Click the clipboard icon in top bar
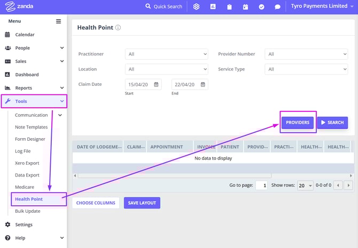 pos(229,7)
